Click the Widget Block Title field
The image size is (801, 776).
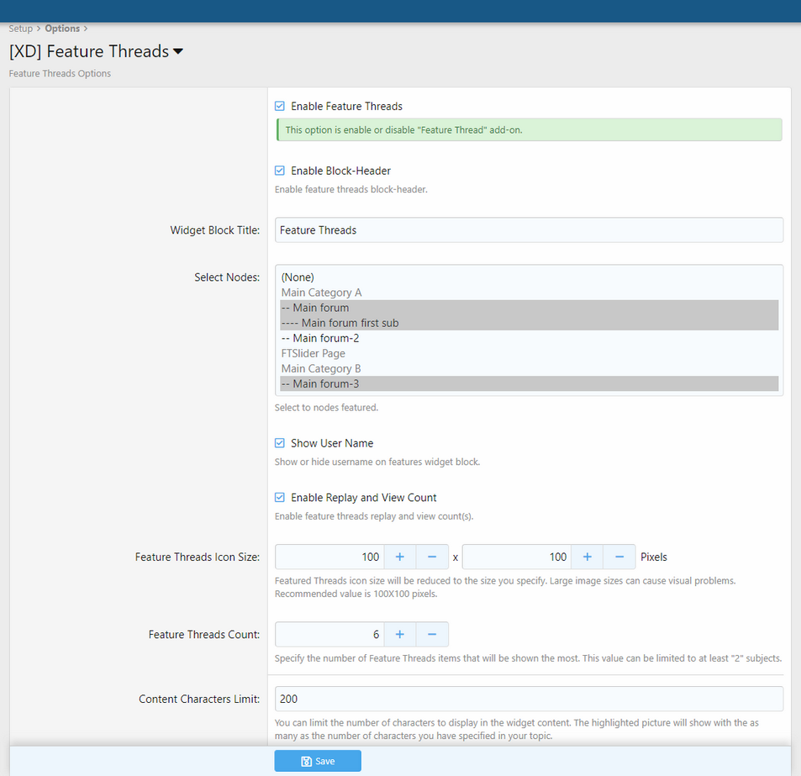click(x=529, y=230)
